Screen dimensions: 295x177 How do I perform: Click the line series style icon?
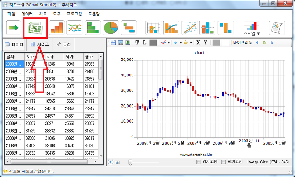click(x=163, y=43)
